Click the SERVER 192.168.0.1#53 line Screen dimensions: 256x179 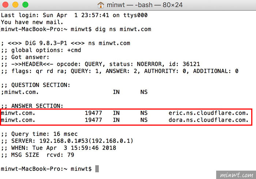67,141
